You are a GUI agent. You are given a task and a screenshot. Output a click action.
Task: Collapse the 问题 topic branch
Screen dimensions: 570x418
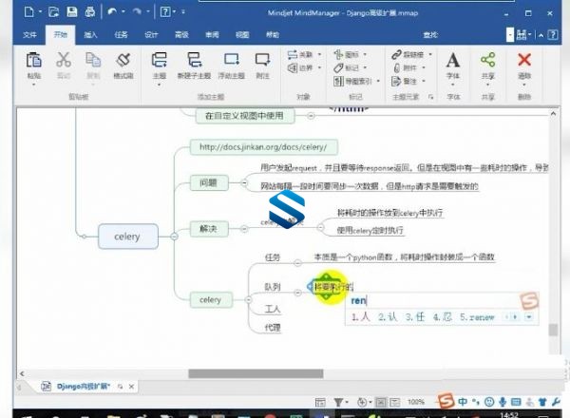[244, 182]
